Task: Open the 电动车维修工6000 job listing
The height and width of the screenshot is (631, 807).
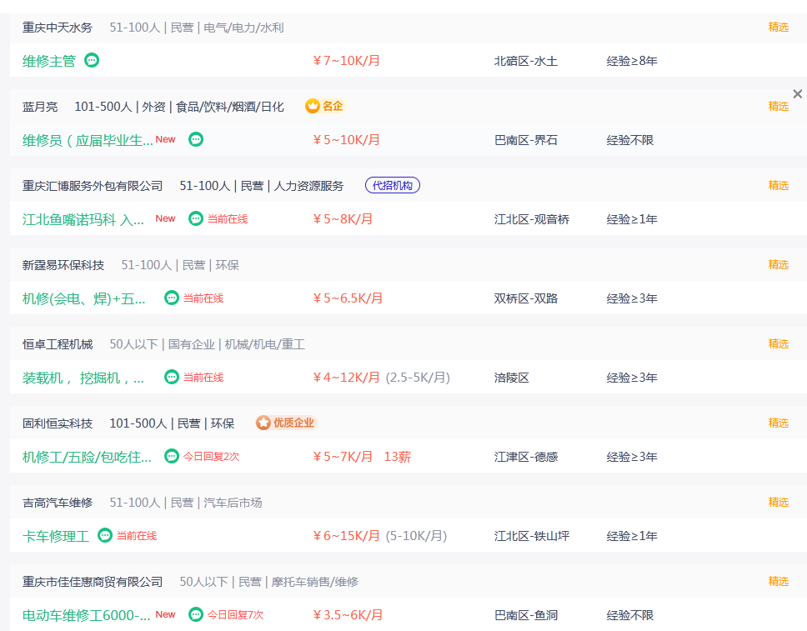Action: click(x=86, y=615)
